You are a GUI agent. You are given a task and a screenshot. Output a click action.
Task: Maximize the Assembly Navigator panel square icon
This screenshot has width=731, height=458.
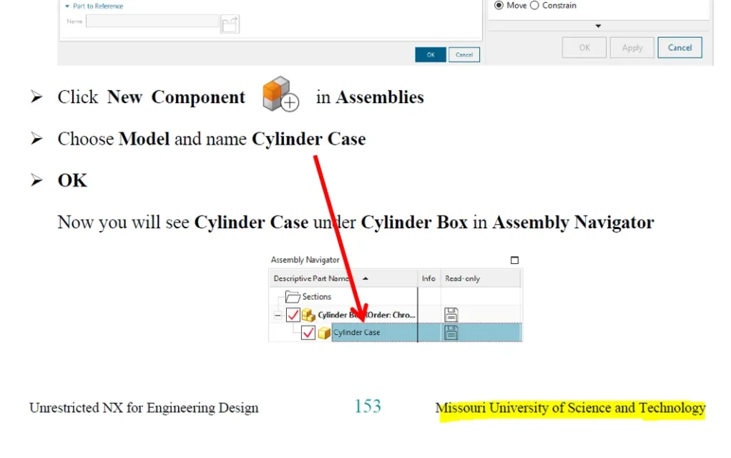tap(514, 260)
